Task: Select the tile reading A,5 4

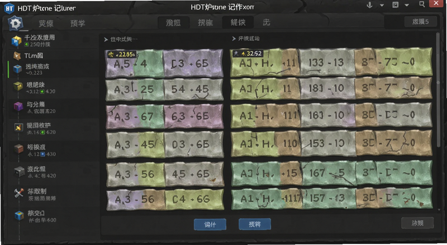Action: (x=134, y=63)
